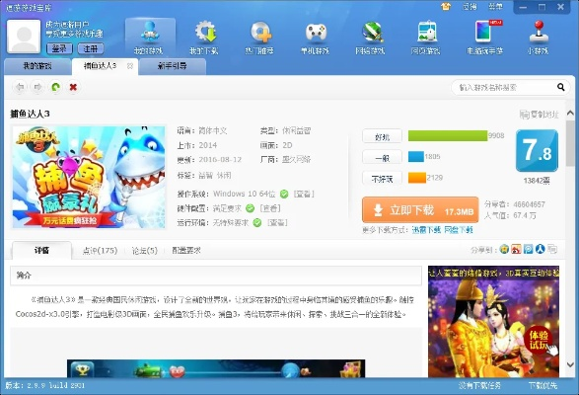Click the 捕鱼达人3 cover image
579x395 pixels.
pos(89,177)
